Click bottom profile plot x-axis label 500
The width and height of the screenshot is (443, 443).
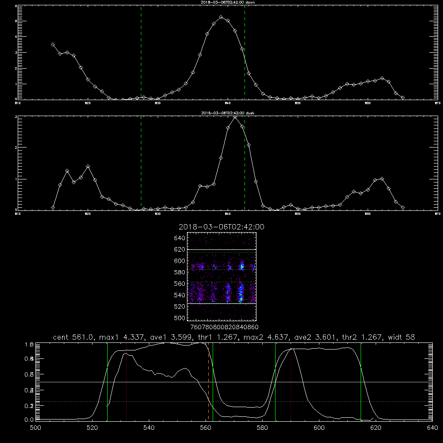[x=35, y=428]
